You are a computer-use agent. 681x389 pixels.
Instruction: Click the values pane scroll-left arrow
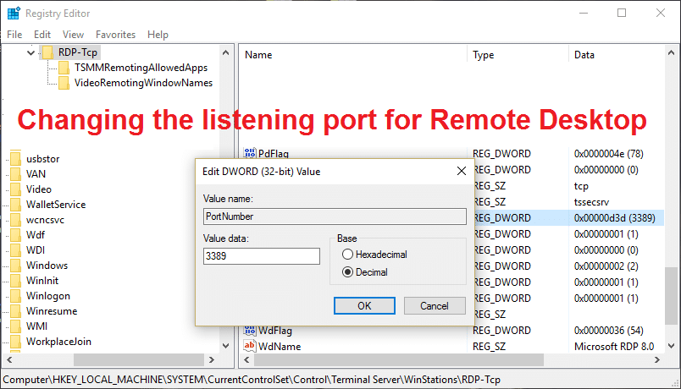coord(246,359)
